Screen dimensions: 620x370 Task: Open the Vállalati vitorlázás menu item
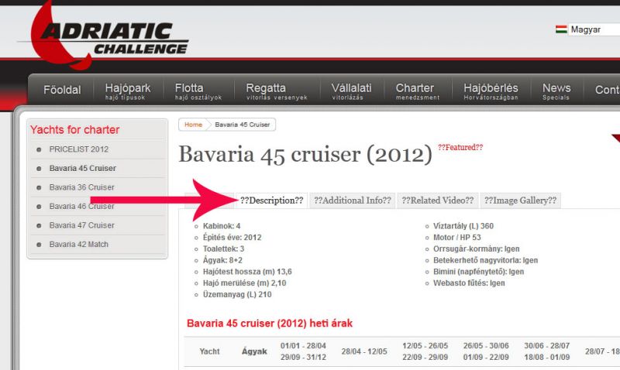(x=351, y=91)
